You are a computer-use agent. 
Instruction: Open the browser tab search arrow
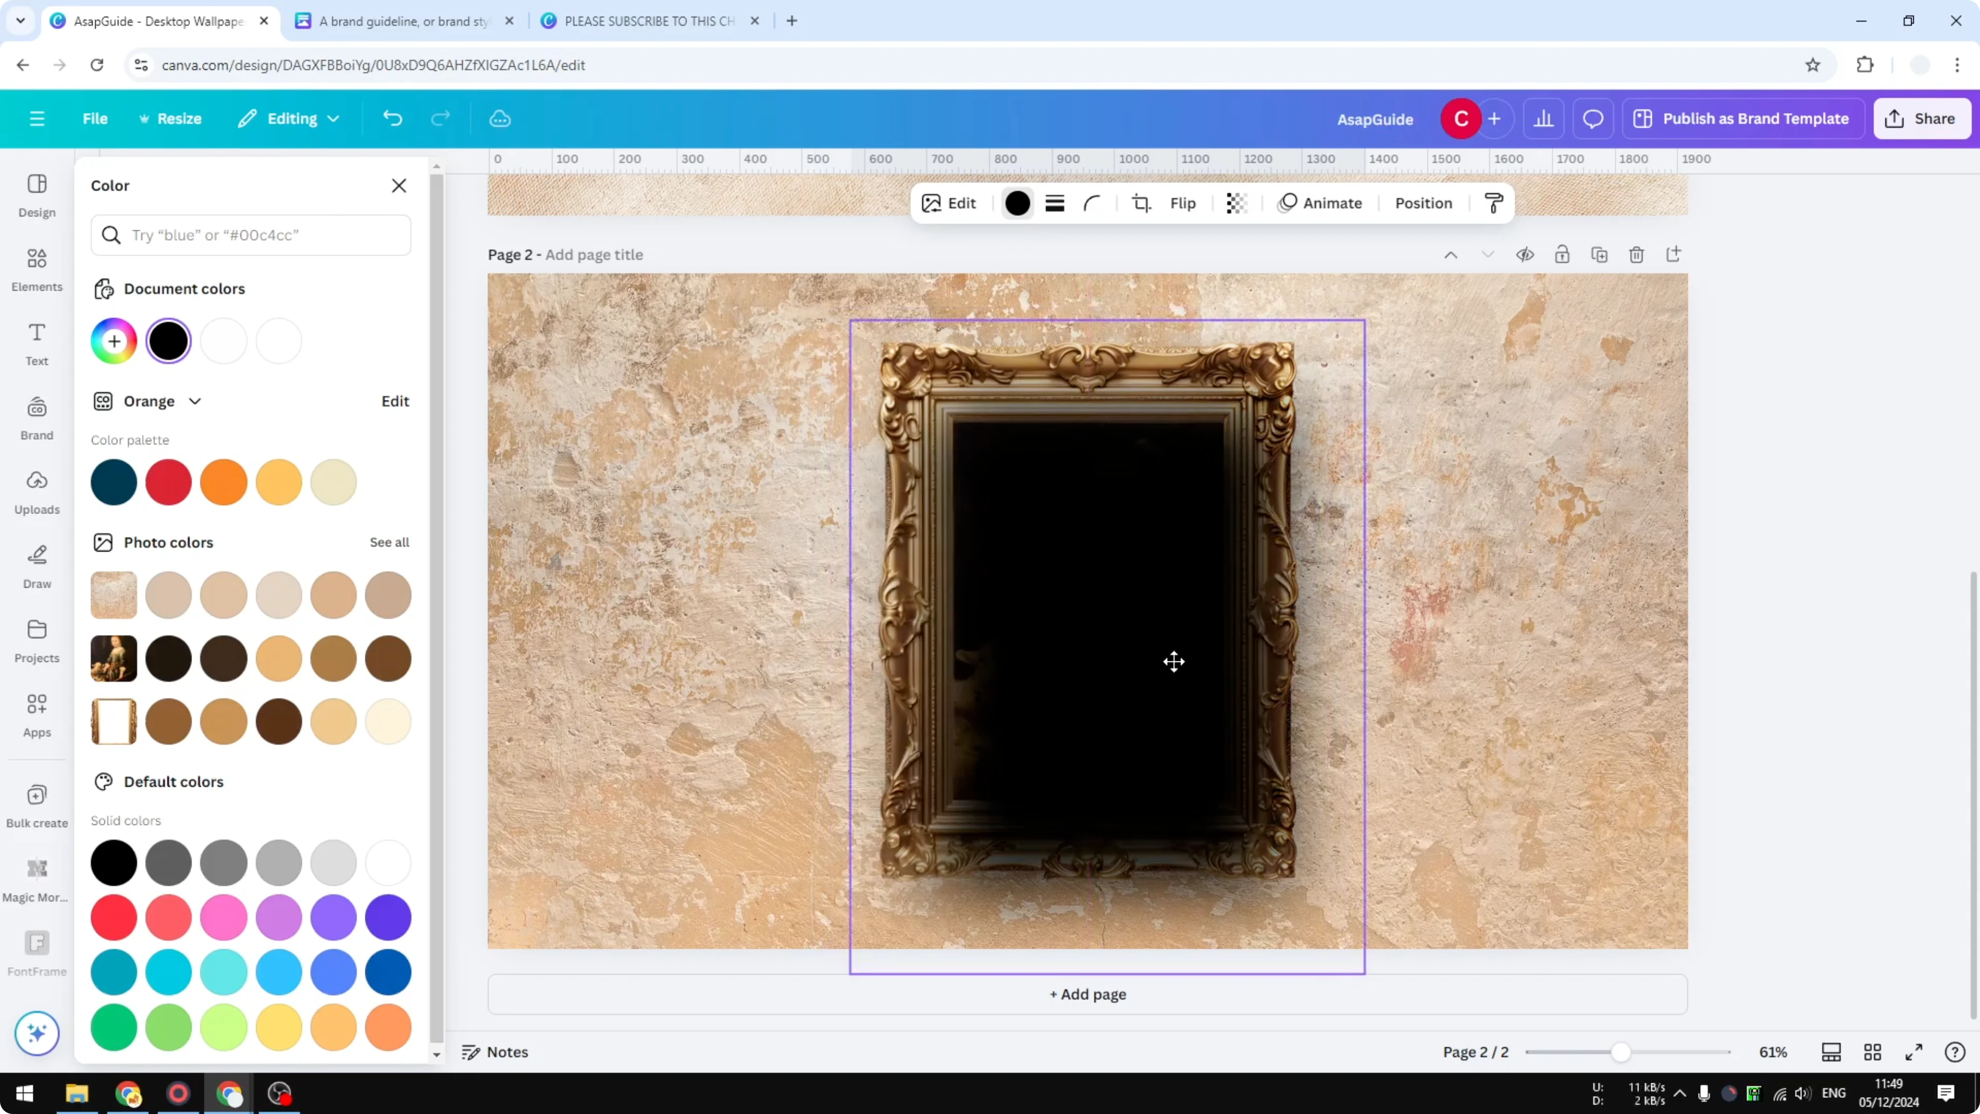(x=20, y=21)
